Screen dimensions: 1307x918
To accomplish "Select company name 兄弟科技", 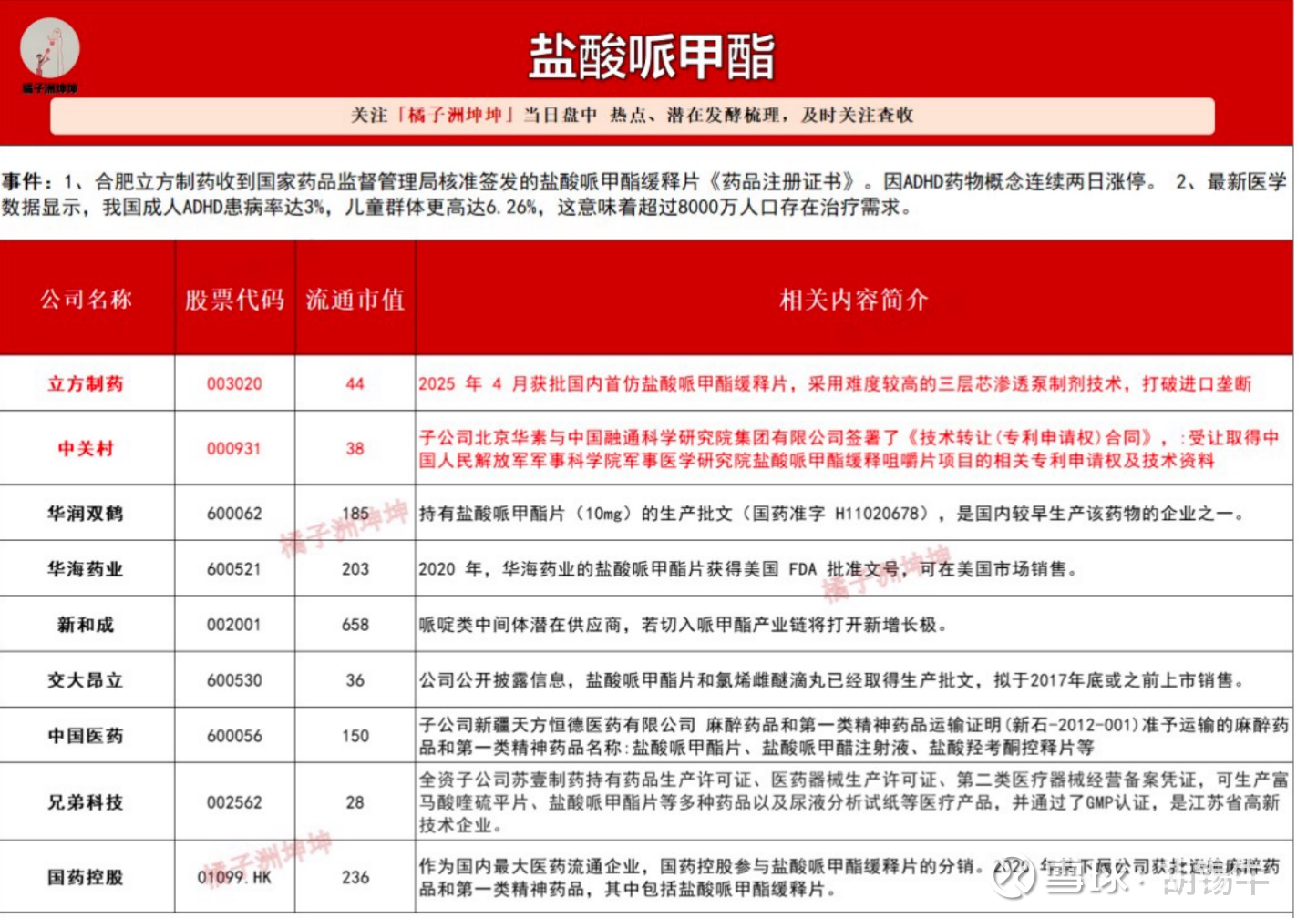I will pyautogui.click(x=86, y=802).
